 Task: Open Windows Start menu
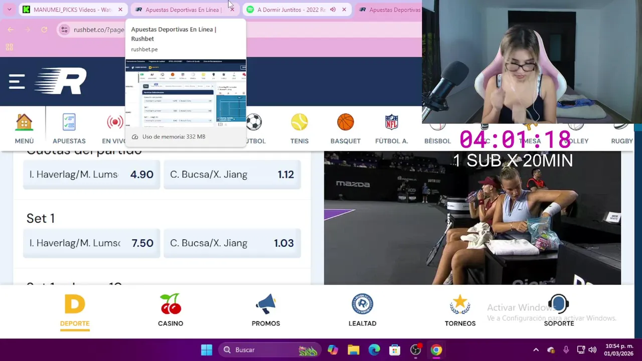[x=207, y=350]
